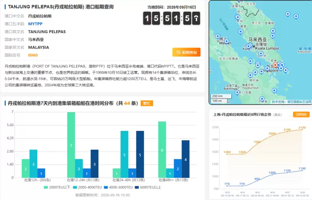Click the 900 data point on the blue line
This screenshot has height=200, width=312.
(257, 181)
